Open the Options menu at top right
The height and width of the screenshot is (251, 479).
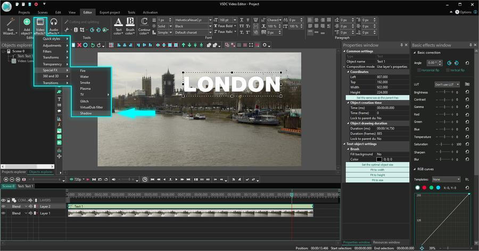pyautogui.click(x=463, y=12)
